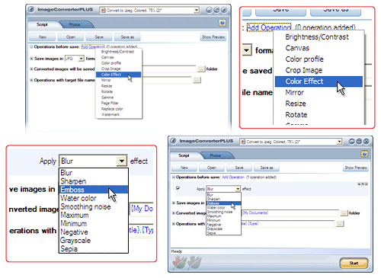381x278 pixels.
Task: Click the maple leaf logo beside the Start button
Action: (187, 263)
